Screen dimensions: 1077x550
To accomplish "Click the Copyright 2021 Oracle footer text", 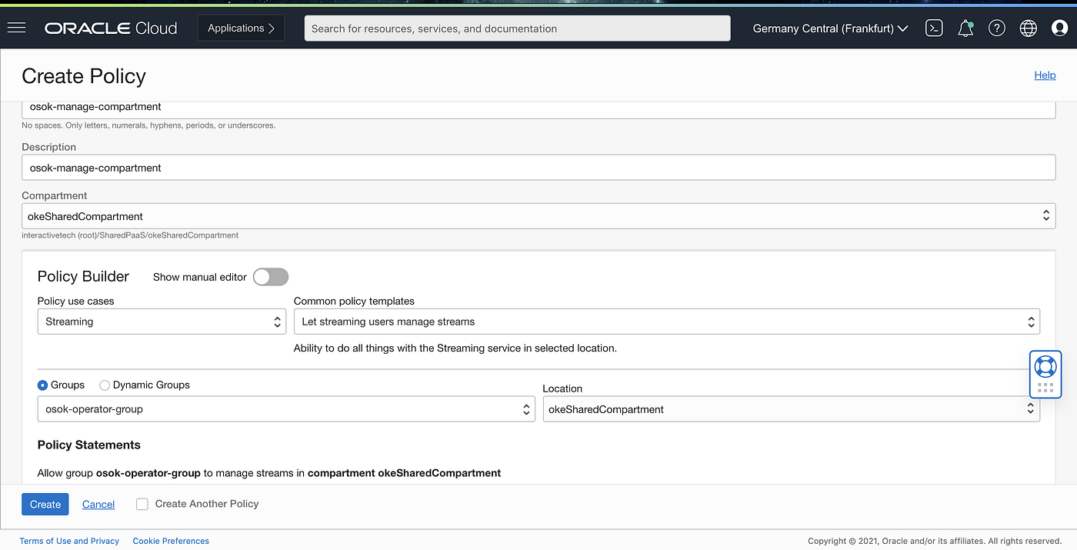I will (x=935, y=541).
